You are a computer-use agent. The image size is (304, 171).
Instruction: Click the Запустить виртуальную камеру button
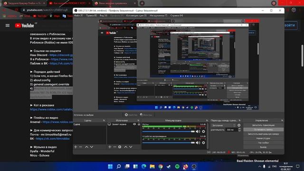(x=263, y=134)
